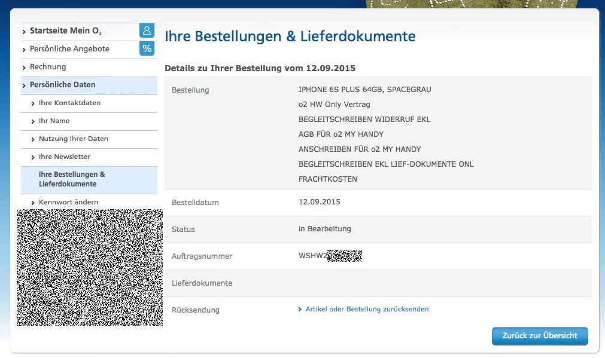Open Nutzung Ihrer Daten entry
This screenshot has height=358, width=605.
click(74, 139)
